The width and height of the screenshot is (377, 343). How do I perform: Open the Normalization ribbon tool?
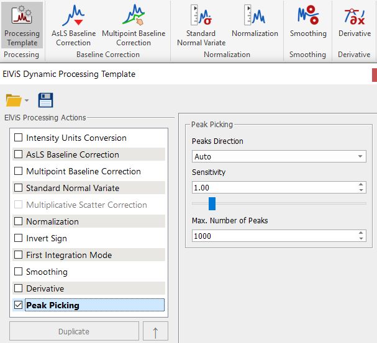point(255,22)
